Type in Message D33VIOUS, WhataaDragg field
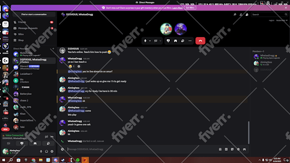 tap(142, 149)
